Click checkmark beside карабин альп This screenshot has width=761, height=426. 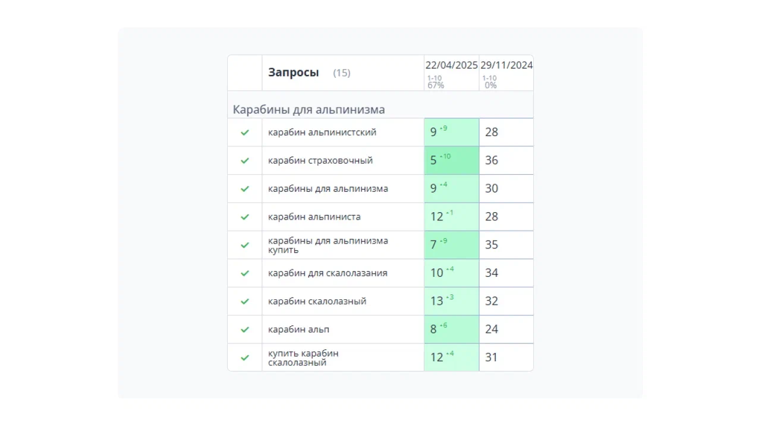pos(244,330)
